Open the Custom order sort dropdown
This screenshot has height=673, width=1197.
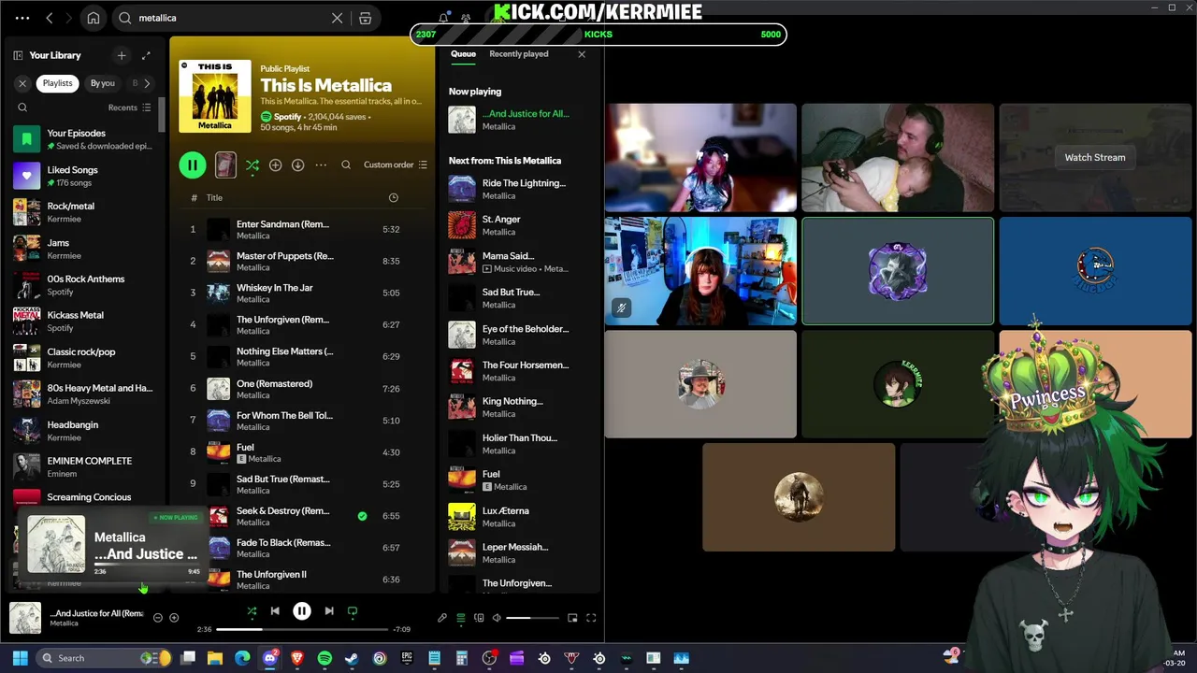396,165
